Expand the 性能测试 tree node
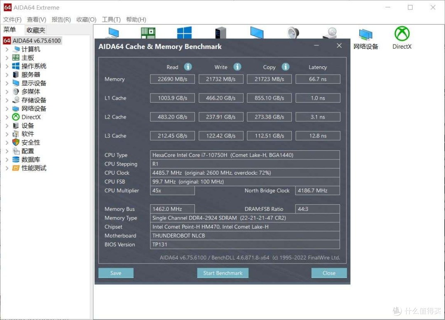The width and height of the screenshot is (445, 320). 7,168
